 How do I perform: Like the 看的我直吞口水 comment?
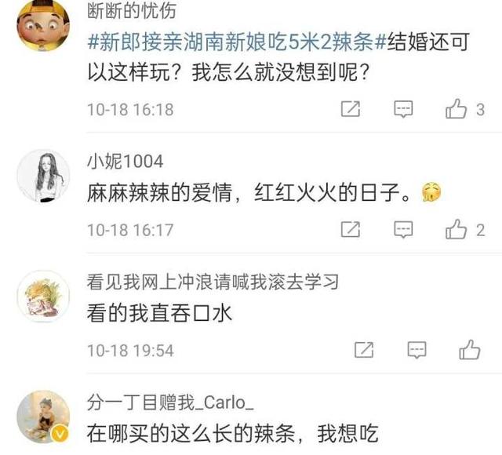[x=470, y=349]
